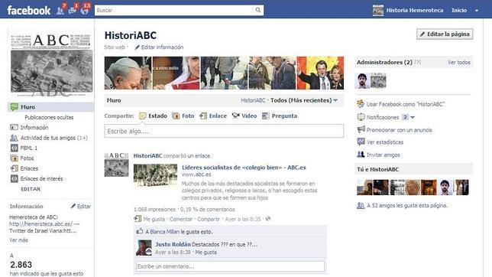
Task: Click the Sitio web link
Action: [x=115, y=47]
